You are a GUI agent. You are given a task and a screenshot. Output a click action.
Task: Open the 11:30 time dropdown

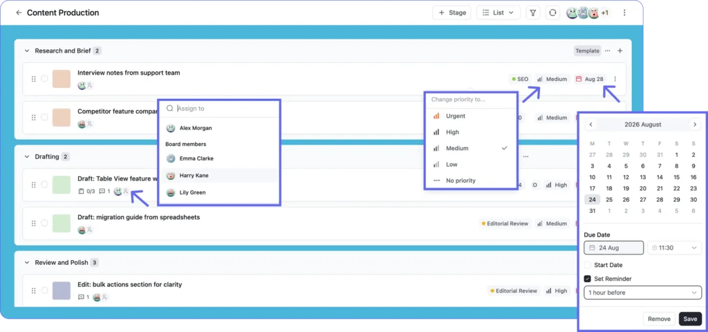675,248
